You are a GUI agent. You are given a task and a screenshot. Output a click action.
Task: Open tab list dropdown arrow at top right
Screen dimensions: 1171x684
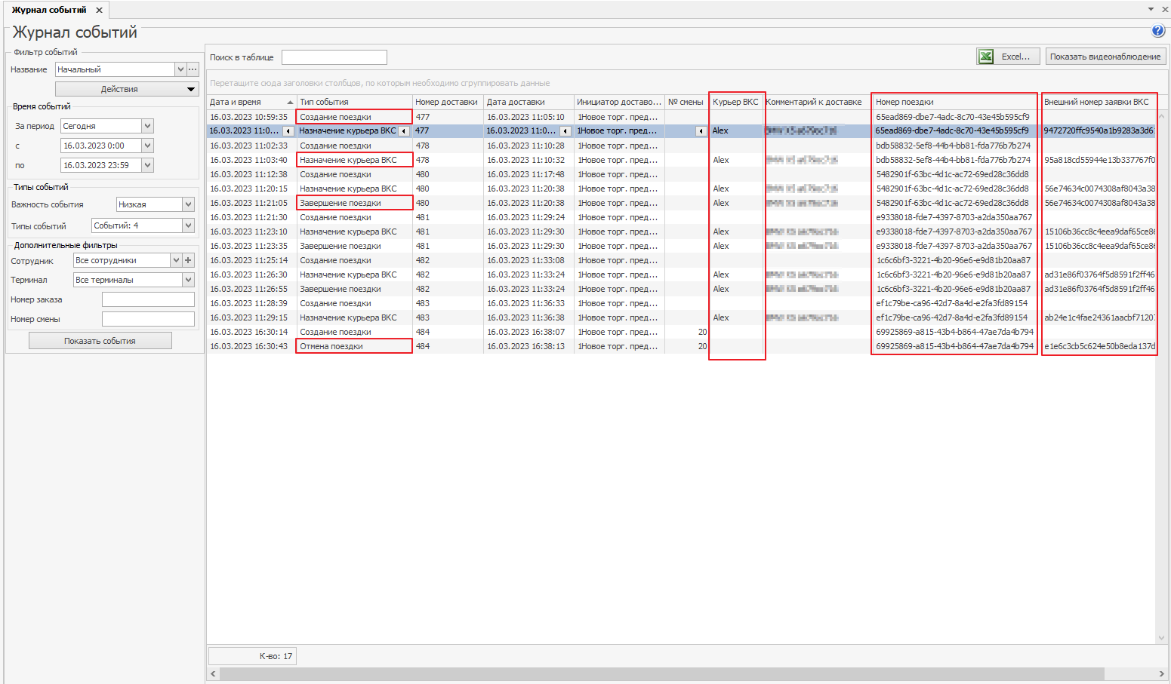click(x=1151, y=9)
